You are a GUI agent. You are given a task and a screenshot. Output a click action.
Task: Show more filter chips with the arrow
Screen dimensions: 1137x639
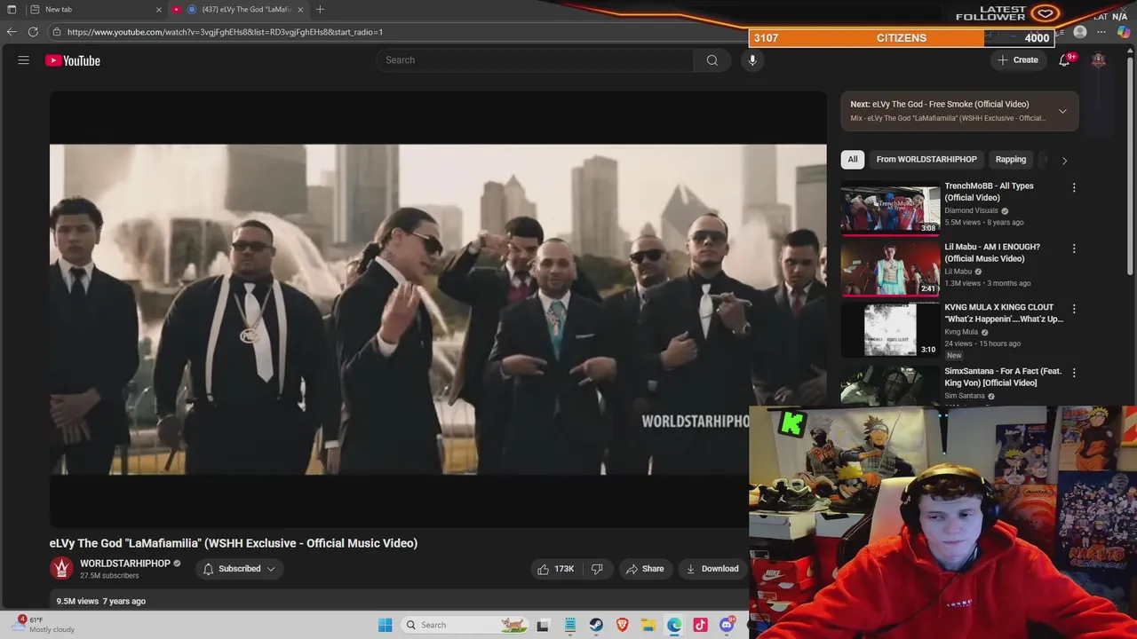(x=1064, y=160)
